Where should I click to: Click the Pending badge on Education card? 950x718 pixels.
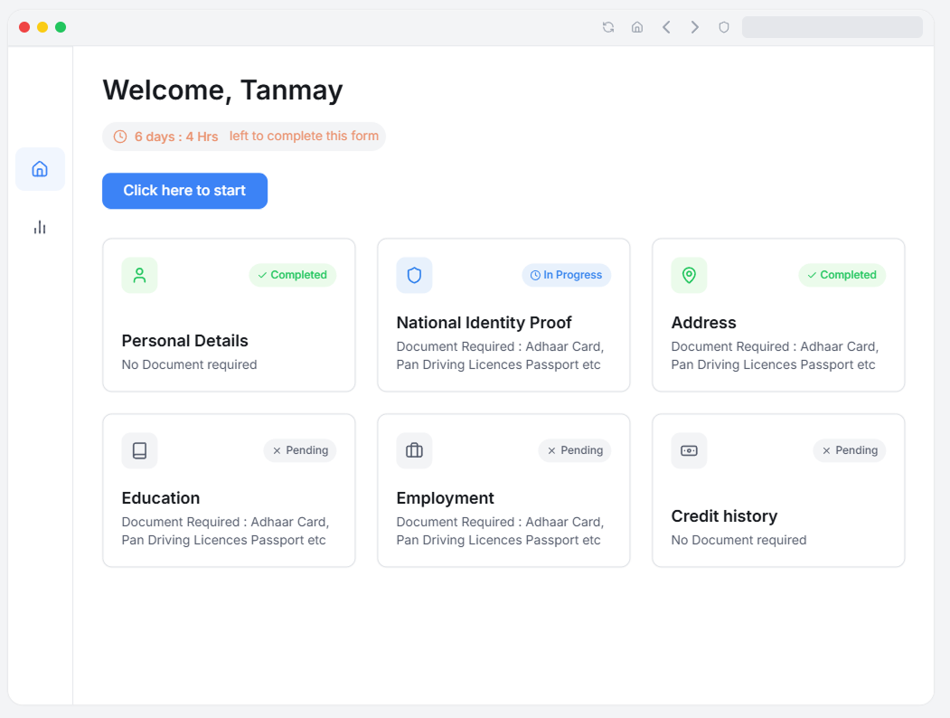299,450
